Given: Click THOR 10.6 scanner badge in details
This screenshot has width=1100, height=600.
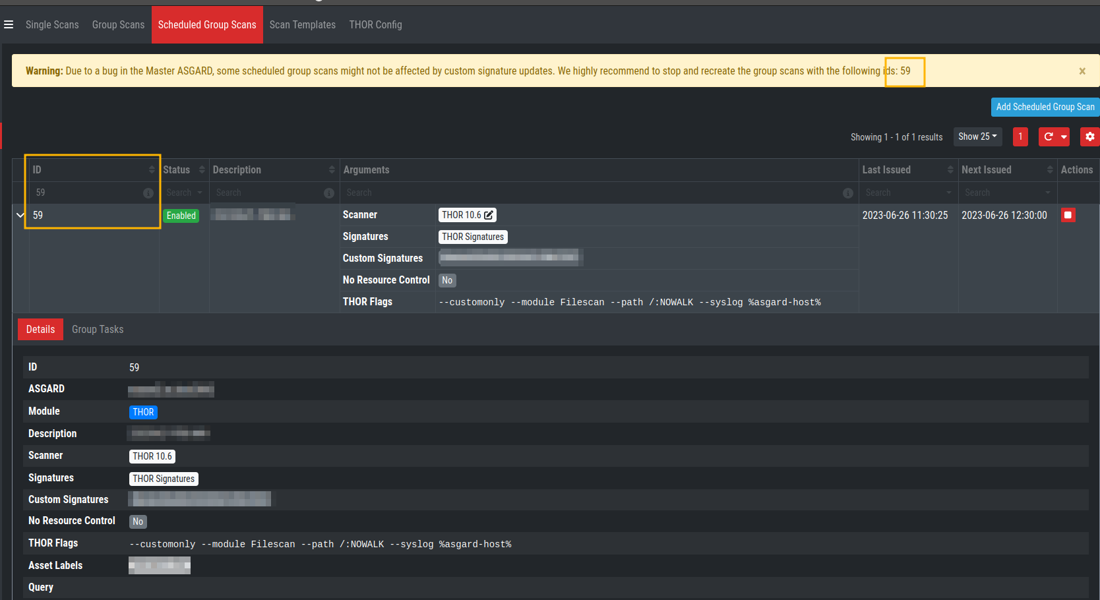Looking at the screenshot, I should tap(152, 456).
